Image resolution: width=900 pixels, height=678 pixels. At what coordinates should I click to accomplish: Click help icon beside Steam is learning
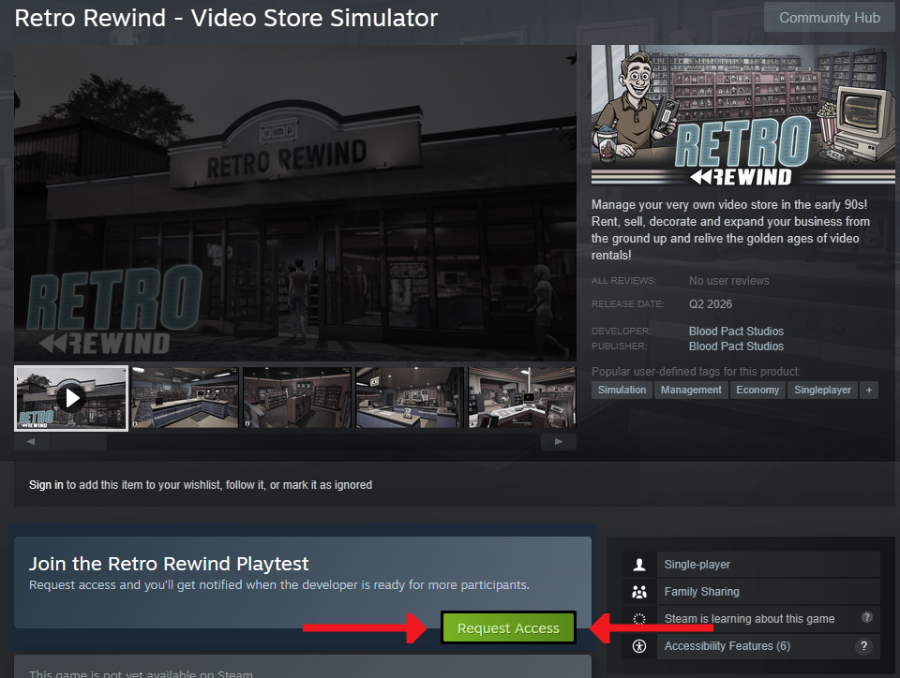pos(866,617)
